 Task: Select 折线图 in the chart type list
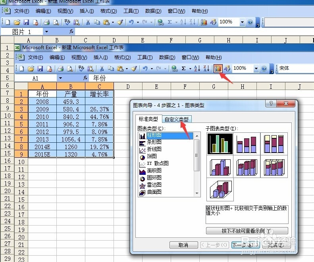[x=154, y=149]
